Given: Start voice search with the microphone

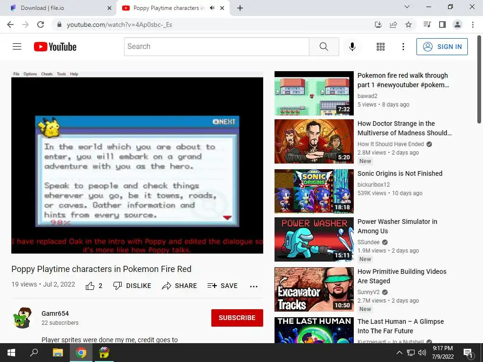Looking at the screenshot, I should [352, 47].
